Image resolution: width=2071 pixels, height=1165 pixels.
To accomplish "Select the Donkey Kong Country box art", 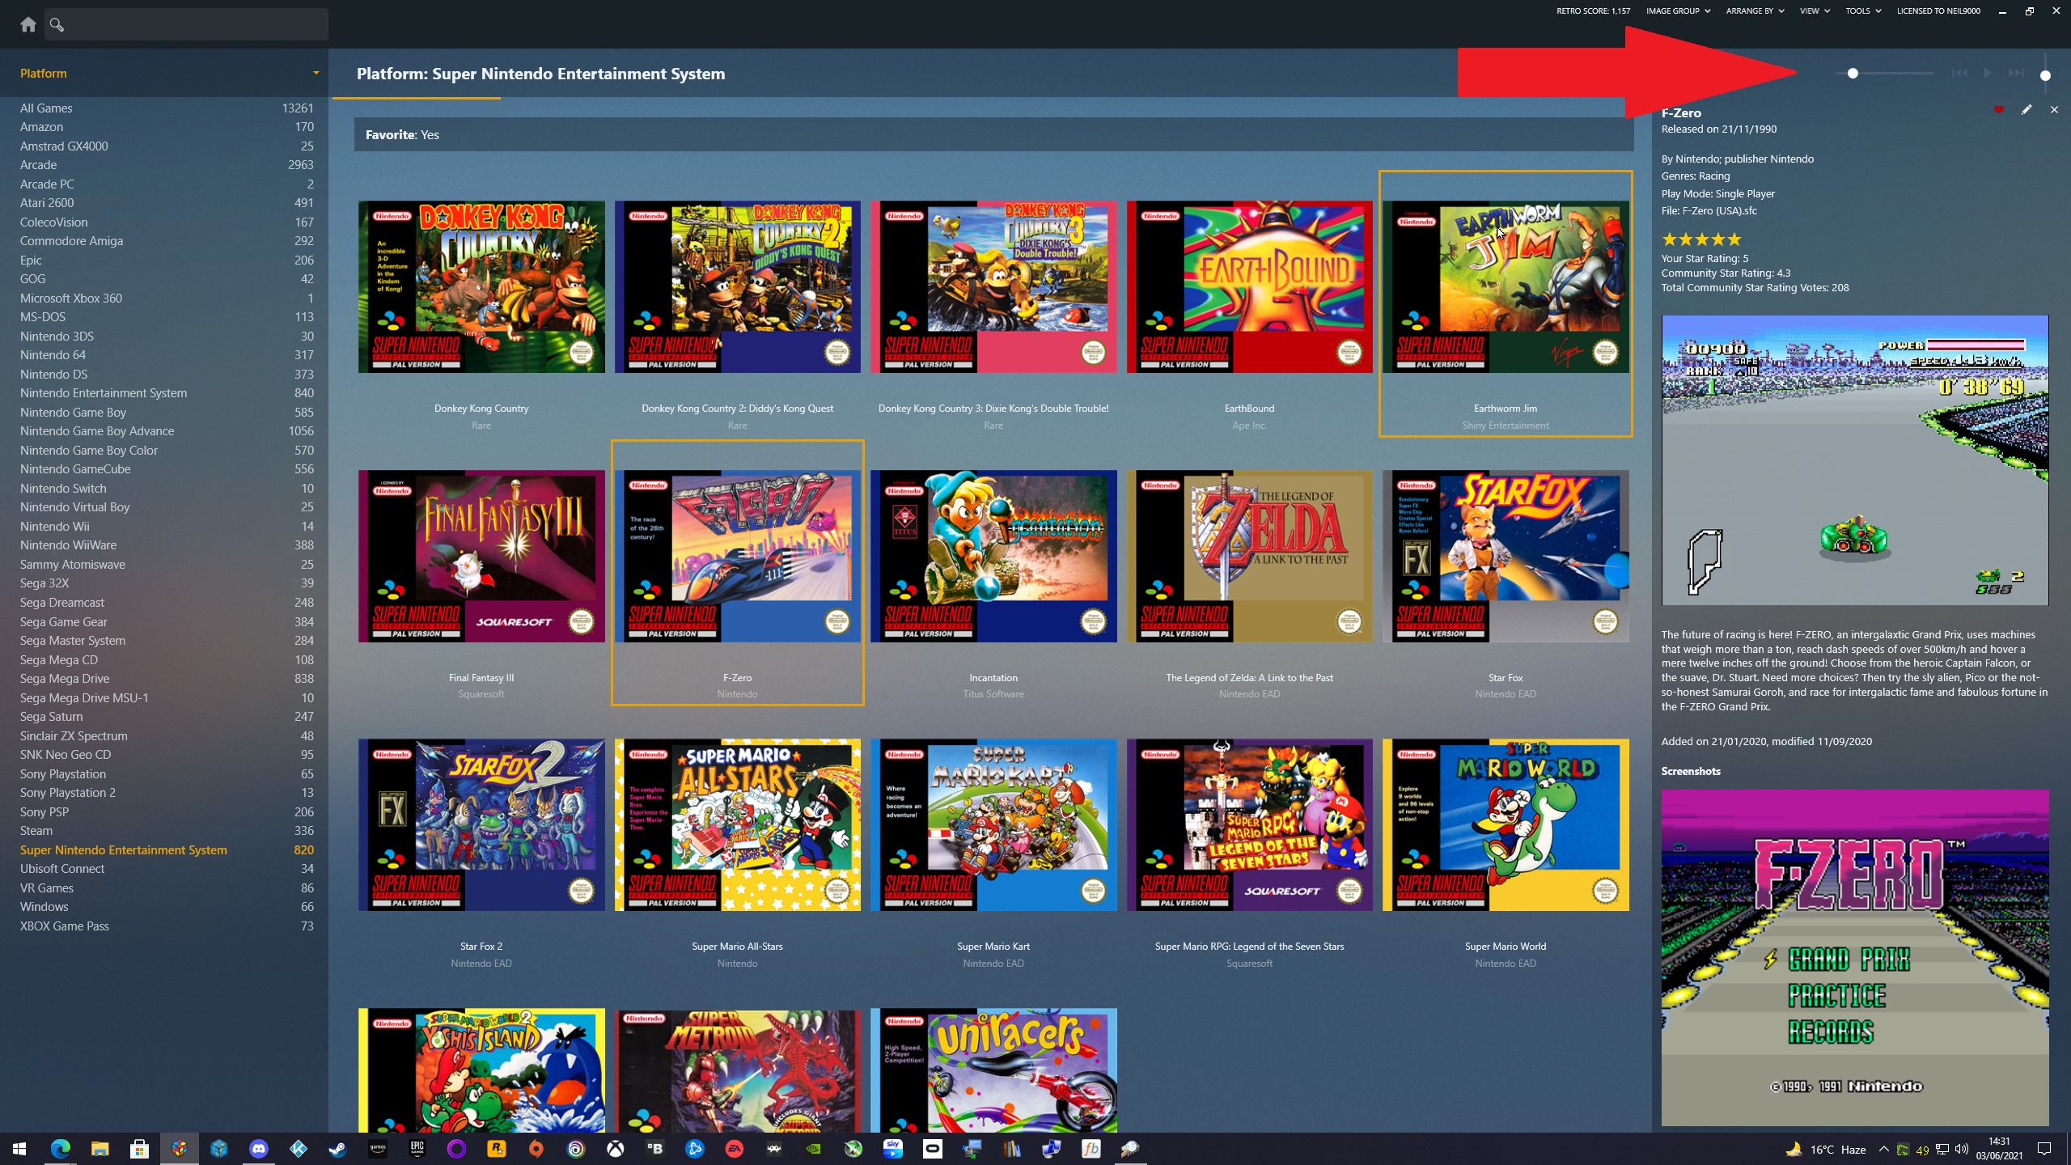I will [481, 287].
